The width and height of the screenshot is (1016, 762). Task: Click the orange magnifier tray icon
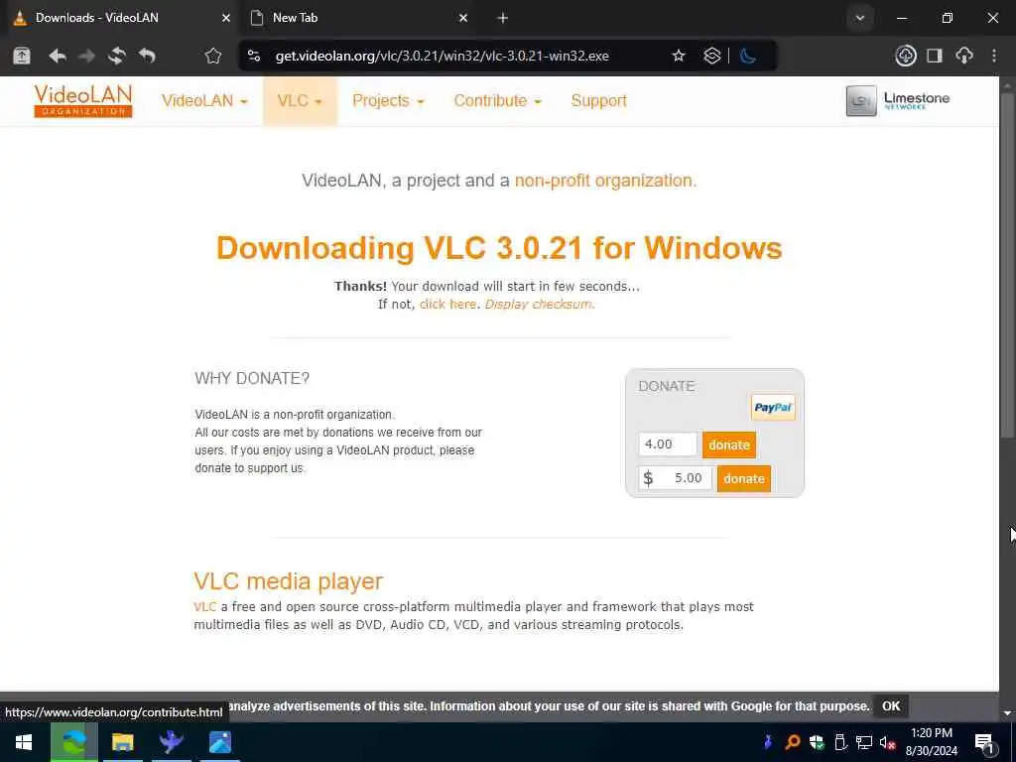click(792, 742)
